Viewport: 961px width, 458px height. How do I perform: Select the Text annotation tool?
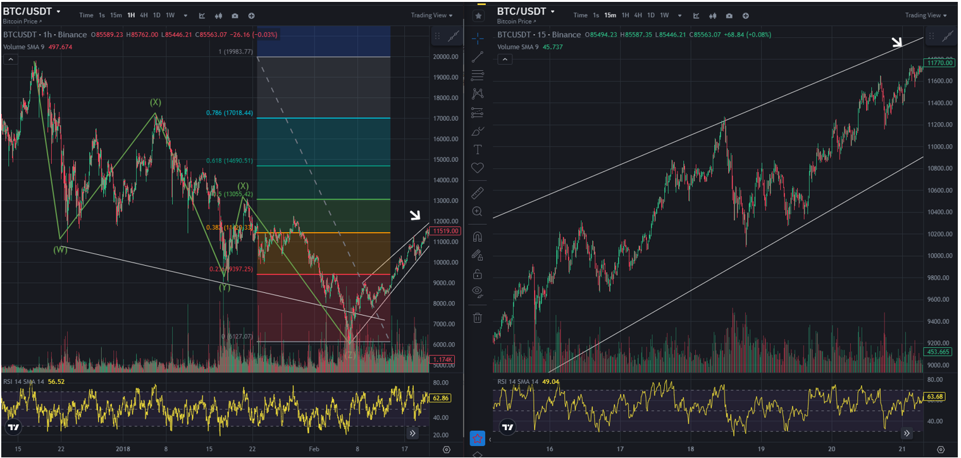click(x=478, y=149)
